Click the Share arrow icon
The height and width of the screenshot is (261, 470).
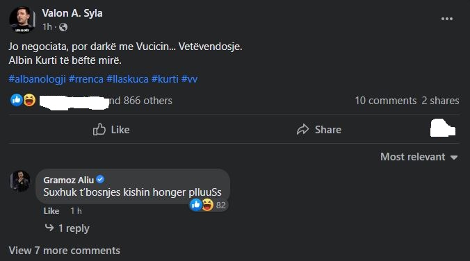pos(302,129)
